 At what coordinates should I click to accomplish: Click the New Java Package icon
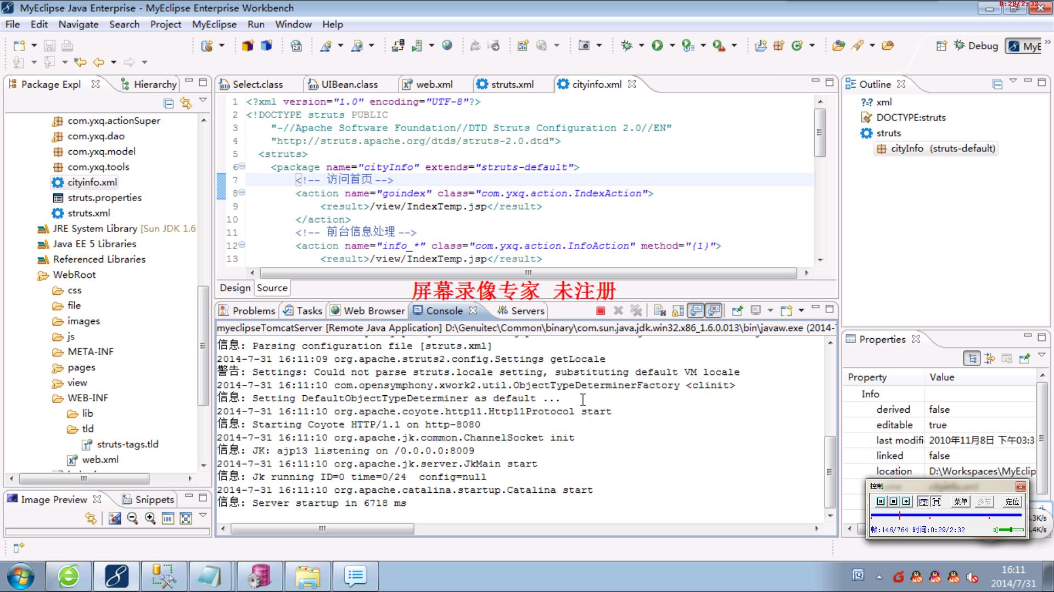click(778, 45)
